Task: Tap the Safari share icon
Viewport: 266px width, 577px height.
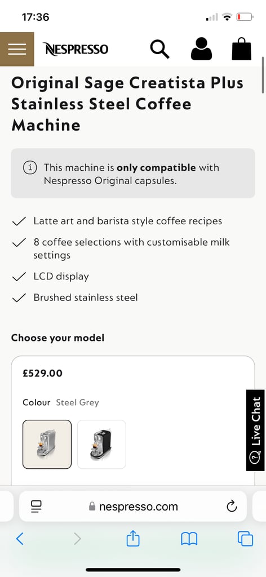Action: 133,539
